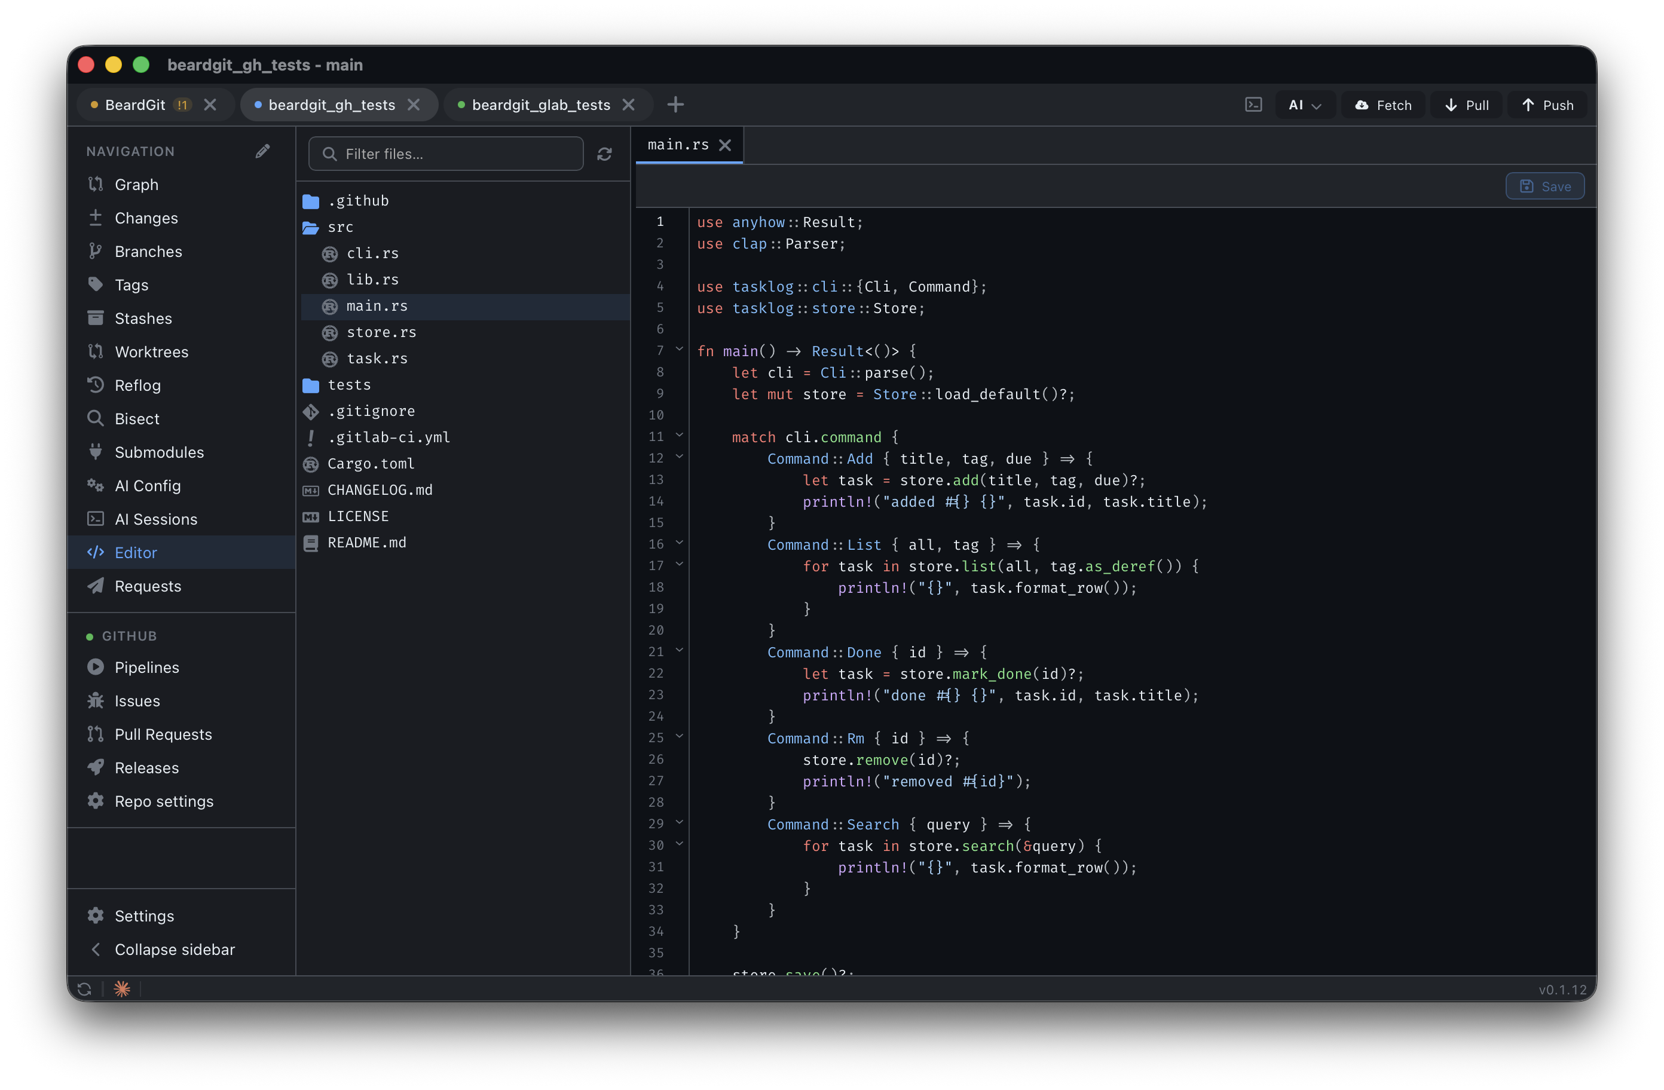Screen dimensions: 1664x1090
Task: Expand the tests folder
Action: click(x=466, y=385)
